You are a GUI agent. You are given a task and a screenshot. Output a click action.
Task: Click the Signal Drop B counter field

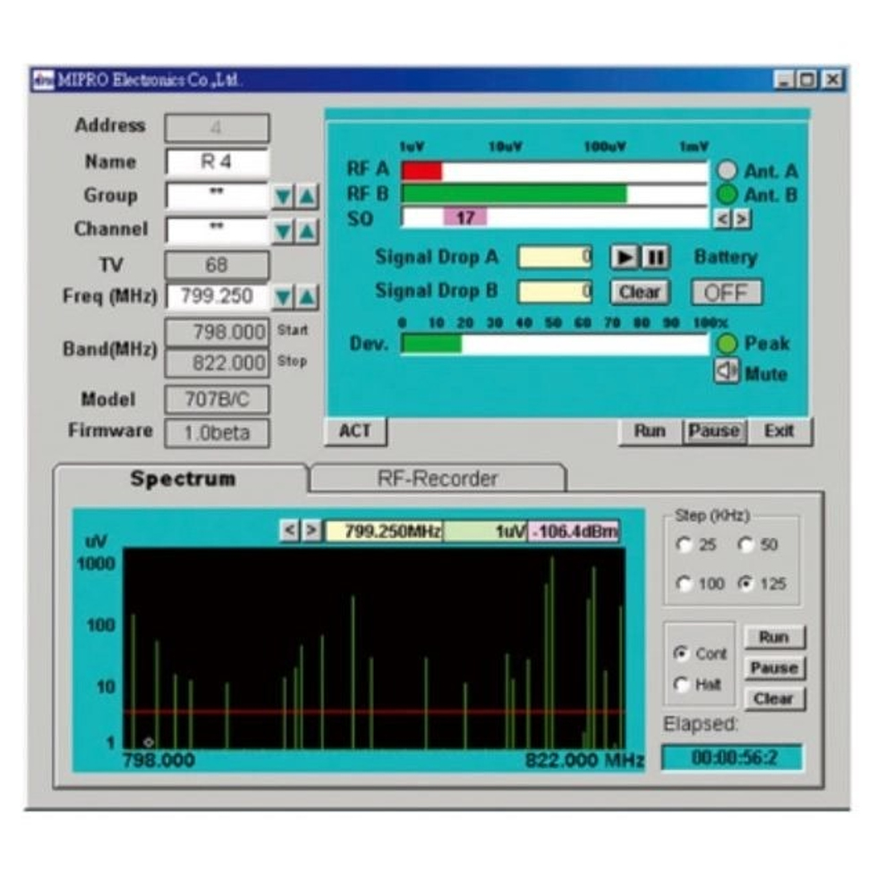click(x=555, y=292)
